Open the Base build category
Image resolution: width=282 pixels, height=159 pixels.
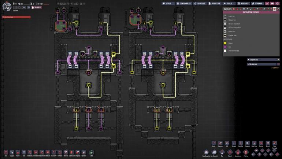coord(6,153)
